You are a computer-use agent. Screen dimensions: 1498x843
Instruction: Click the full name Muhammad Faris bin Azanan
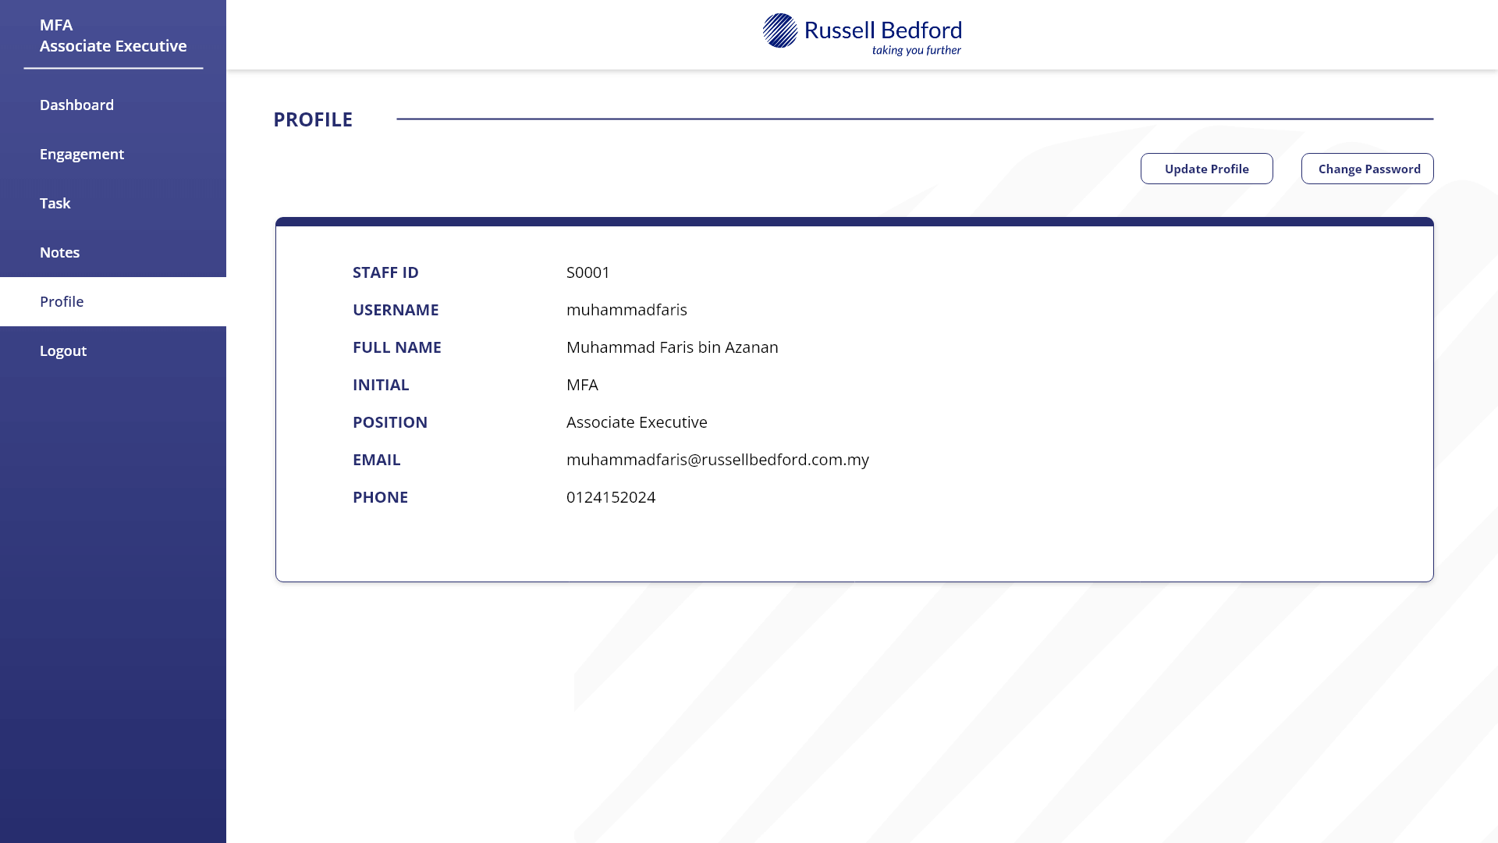(672, 347)
